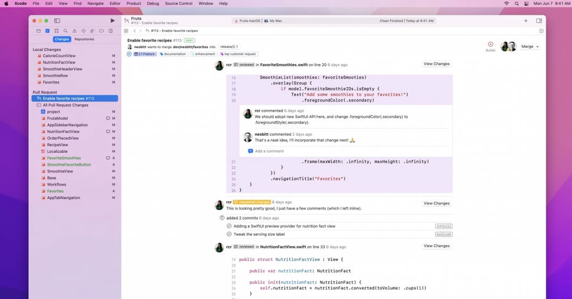Open the related items grid icon
572x299 pixels.
tap(126, 31)
